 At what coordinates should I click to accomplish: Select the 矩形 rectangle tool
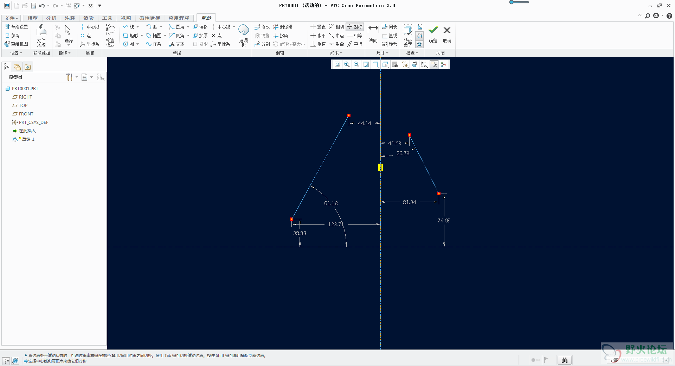130,36
